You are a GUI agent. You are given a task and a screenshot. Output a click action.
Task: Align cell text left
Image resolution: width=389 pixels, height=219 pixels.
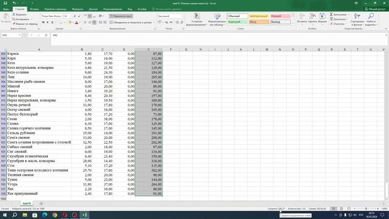pos(85,23)
